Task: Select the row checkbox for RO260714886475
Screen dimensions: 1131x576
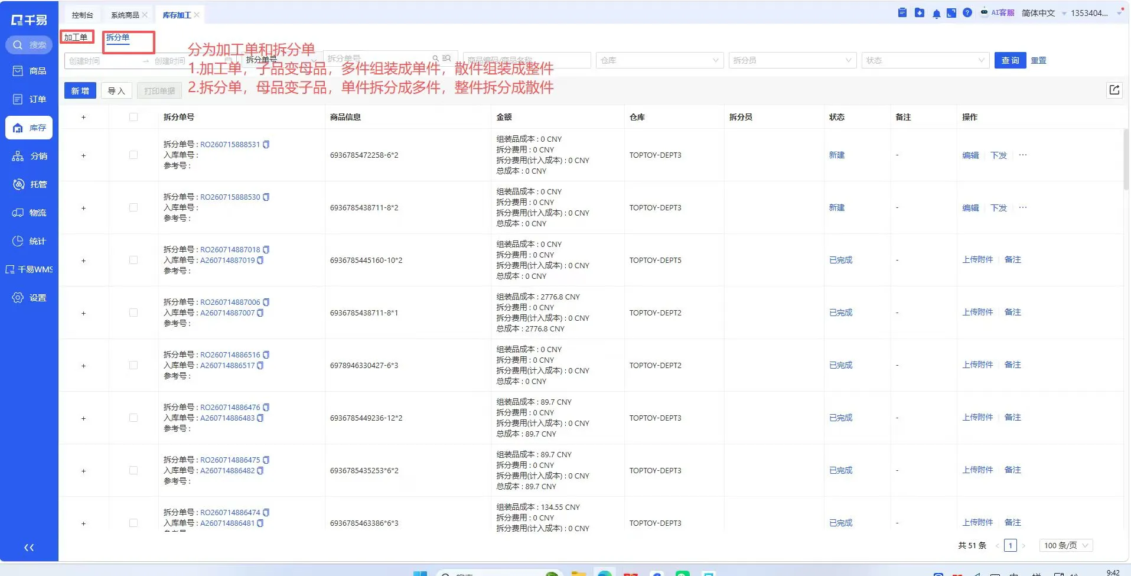Action: (133, 470)
